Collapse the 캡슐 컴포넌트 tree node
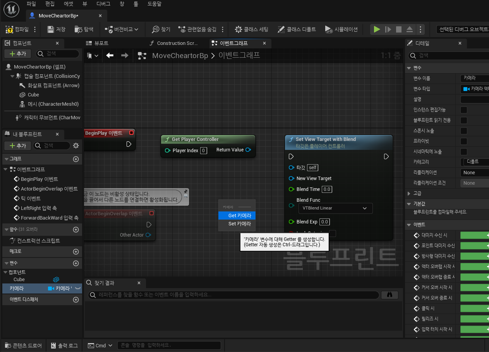489x352 pixels. click(12, 76)
